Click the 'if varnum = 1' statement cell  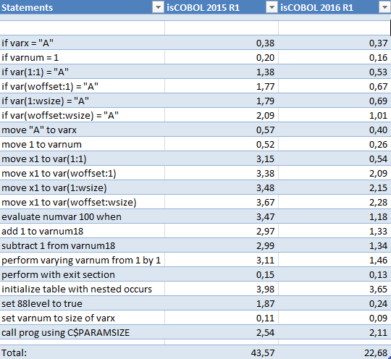point(83,57)
